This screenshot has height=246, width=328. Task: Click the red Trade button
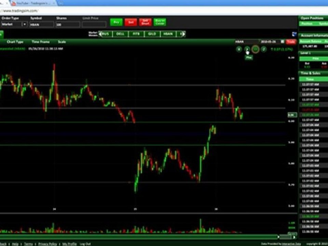pyautogui.click(x=291, y=42)
